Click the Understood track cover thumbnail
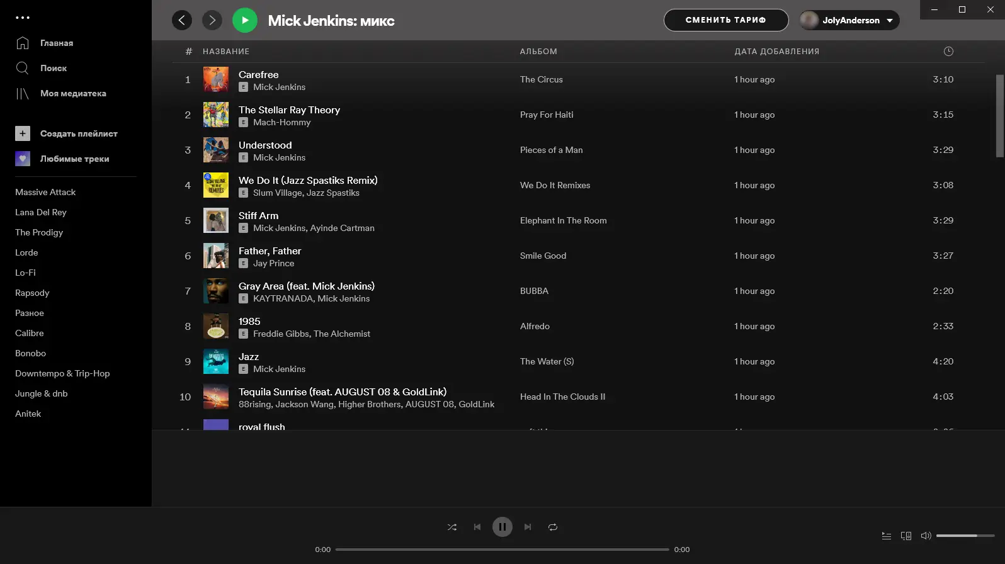Screen dimensions: 1005x564 point(216,150)
